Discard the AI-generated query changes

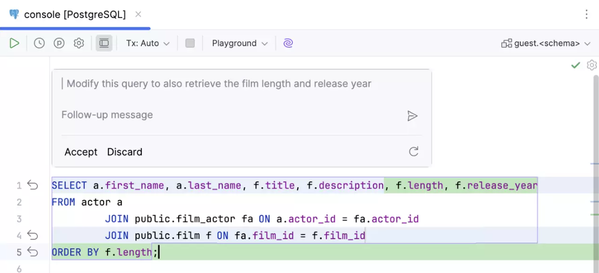(x=124, y=152)
